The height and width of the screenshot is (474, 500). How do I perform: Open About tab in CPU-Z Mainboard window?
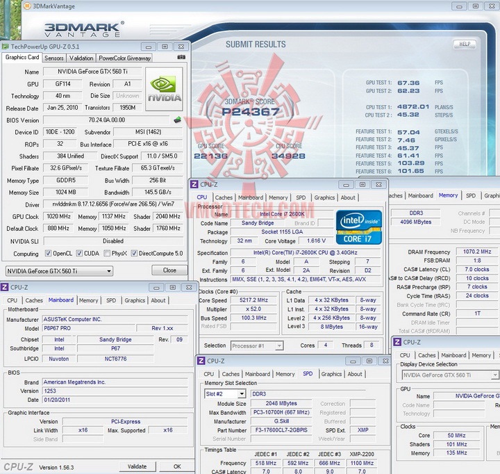coord(158,300)
